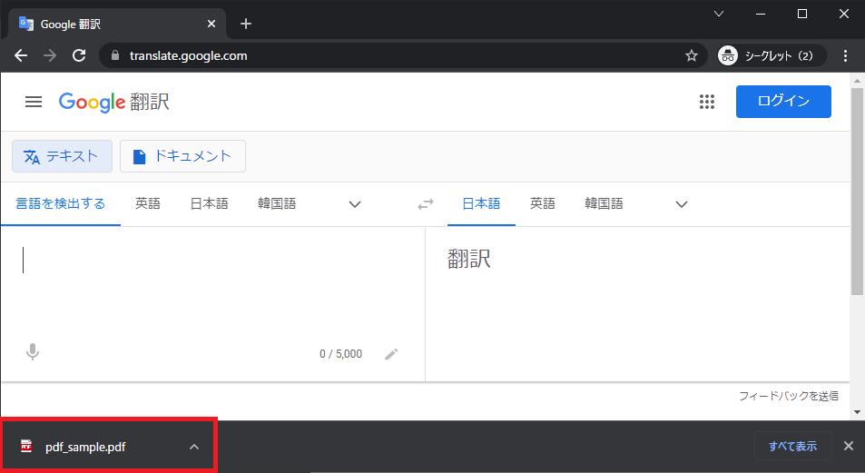Click the scrollbar up arrow

click(x=857, y=81)
